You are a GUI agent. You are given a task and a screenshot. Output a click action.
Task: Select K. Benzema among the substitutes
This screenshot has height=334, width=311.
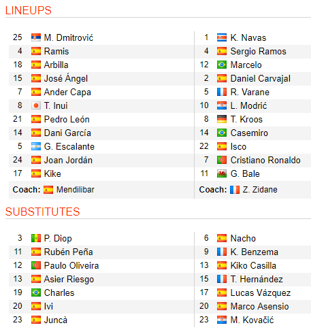255,252
